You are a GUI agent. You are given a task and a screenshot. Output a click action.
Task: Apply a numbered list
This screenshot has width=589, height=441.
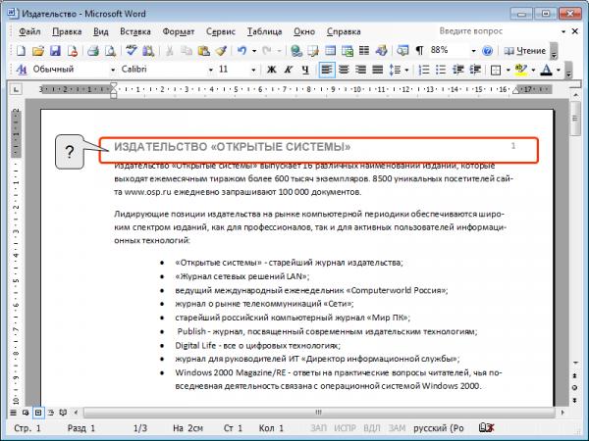point(424,70)
